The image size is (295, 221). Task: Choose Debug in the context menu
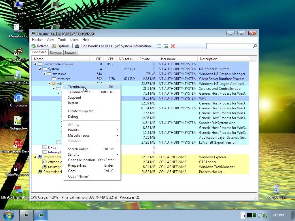point(91,117)
